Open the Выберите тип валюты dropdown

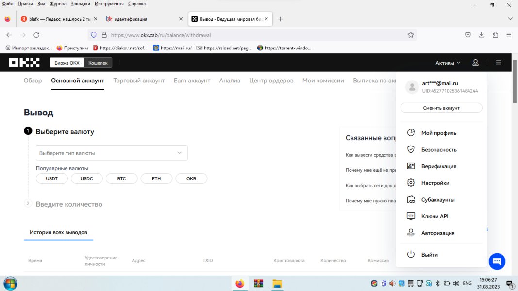coord(112,153)
